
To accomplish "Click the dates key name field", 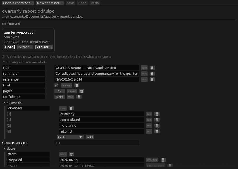I will click(x=28, y=154).
